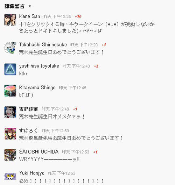Open Takahashi Shinnosuke name link

[x=43, y=45]
